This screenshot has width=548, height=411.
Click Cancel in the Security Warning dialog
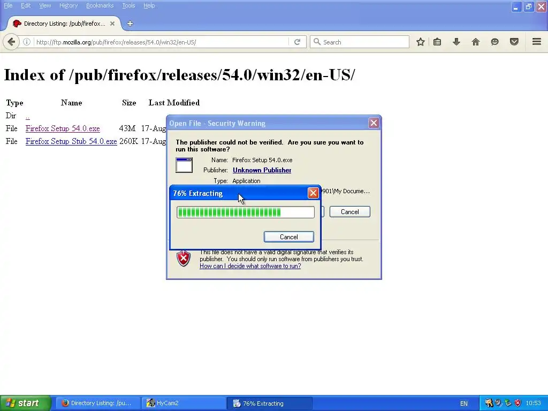(x=349, y=212)
